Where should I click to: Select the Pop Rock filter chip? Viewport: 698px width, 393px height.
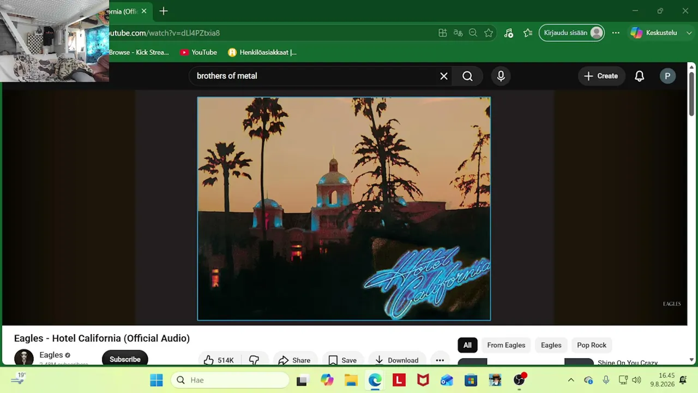[592, 345]
